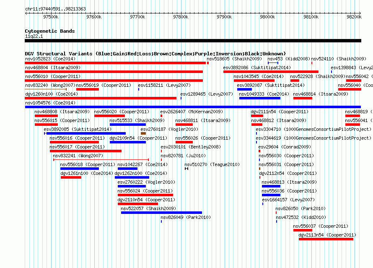
Task: Select nsv820781 (Ju2010) label
Action: (183, 156)
